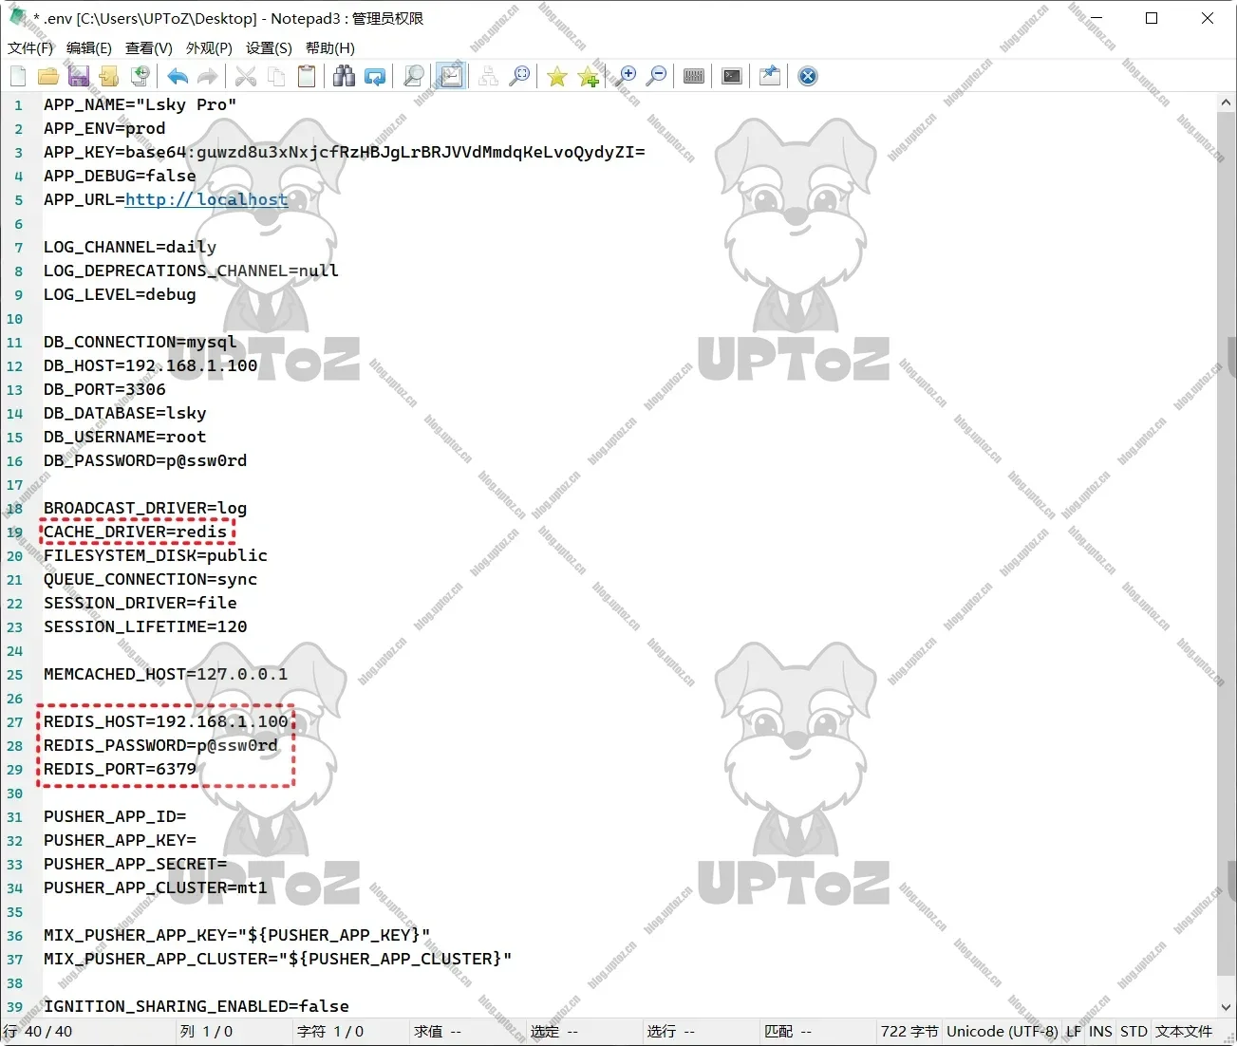Open the 外观(P) menu

(209, 47)
